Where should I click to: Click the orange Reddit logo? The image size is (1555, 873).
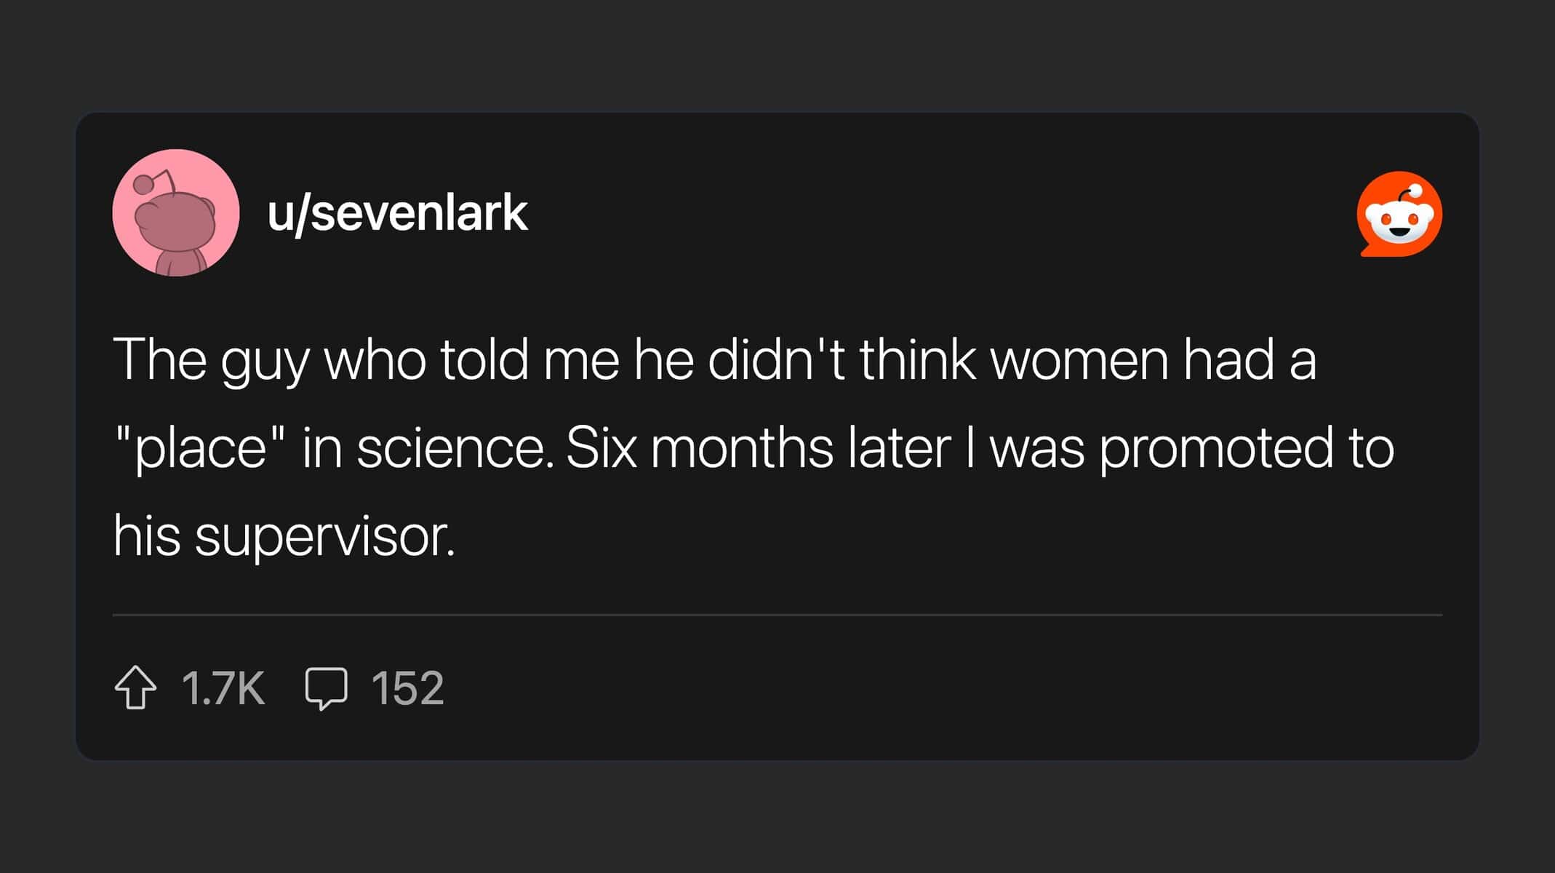point(1399,214)
